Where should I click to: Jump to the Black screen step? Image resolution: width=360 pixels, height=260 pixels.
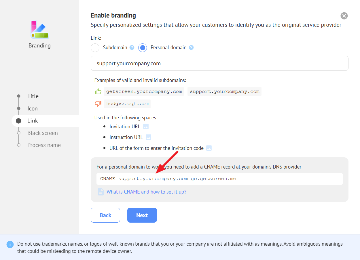(42, 133)
